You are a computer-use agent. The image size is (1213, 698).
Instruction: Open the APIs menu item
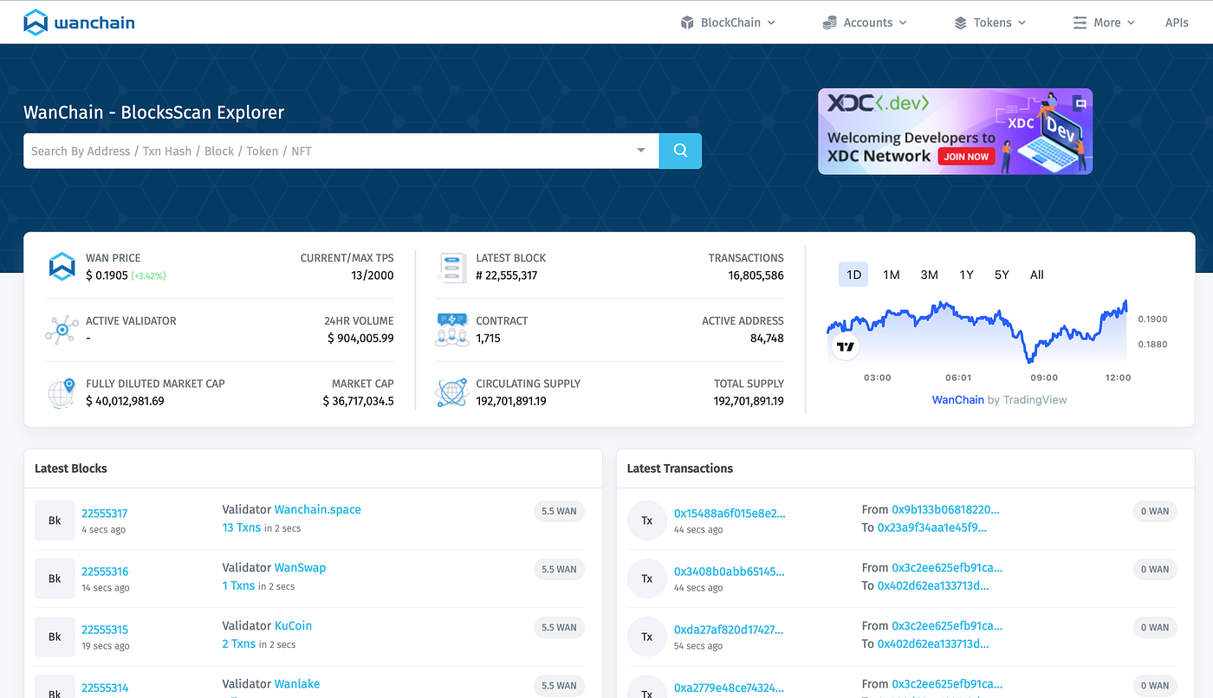pos(1177,23)
